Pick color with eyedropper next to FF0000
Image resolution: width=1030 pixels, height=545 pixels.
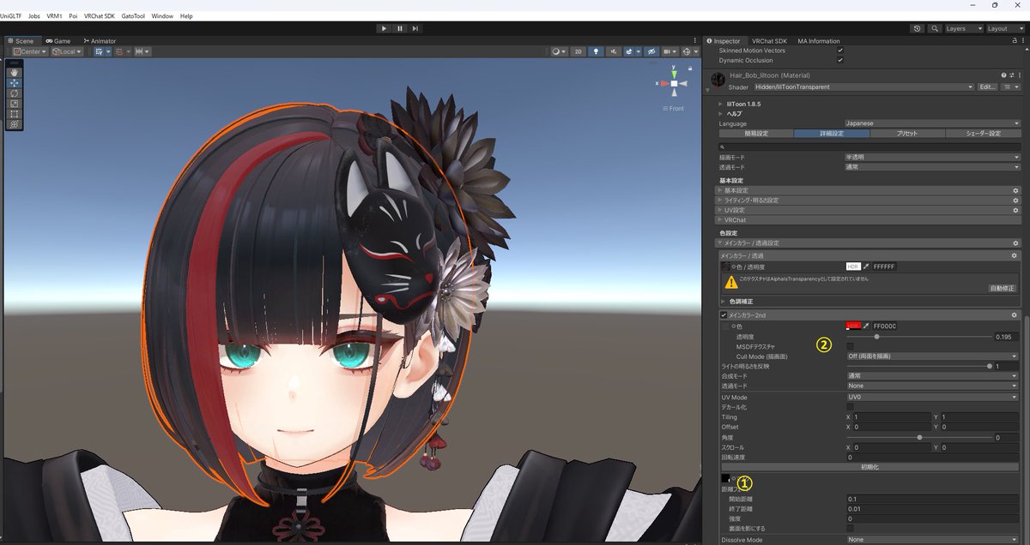(x=866, y=326)
